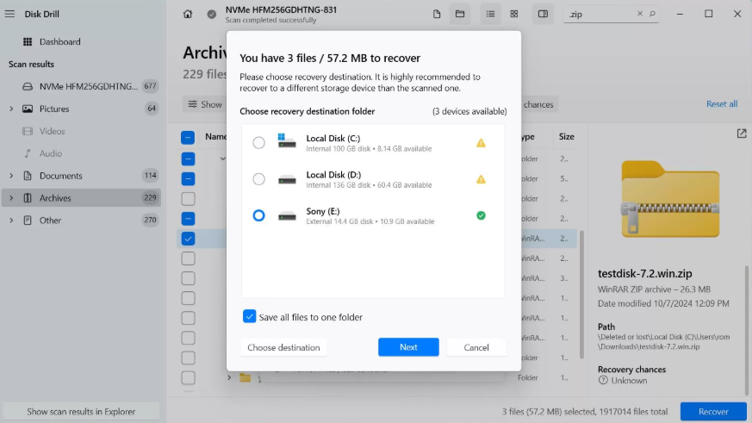
Task: Switch to the folder view icon
Action: tap(460, 14)
